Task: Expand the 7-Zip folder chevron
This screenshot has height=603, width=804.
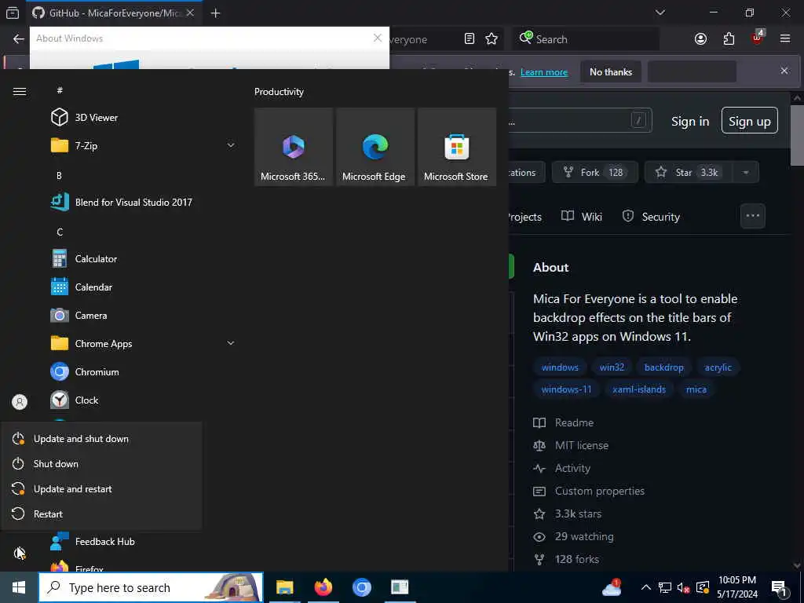Action: click(231, 145)
